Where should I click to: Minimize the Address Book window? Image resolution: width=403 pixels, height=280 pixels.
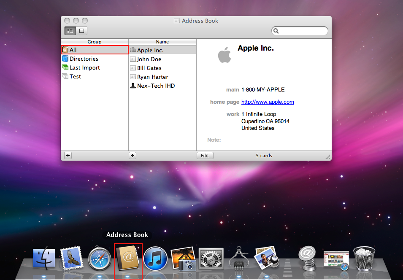[x=76, y=21]
